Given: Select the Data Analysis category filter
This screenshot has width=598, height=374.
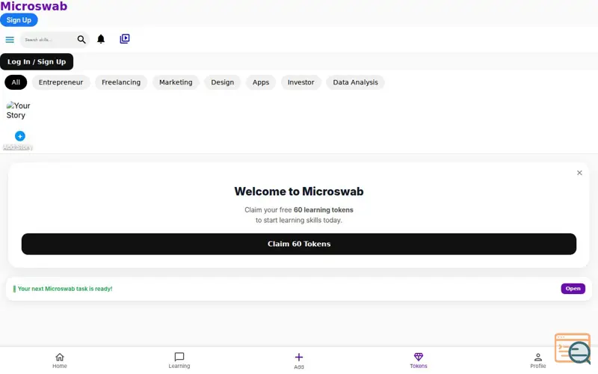Looking at the screenshot, I should (x=356, y=82).
